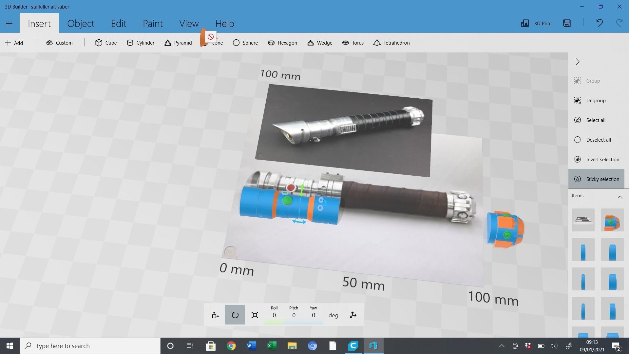The width and height of the screenshot is (629, 354).
Task: Select the Scale tool icon
Action: [x=255, y=315]
